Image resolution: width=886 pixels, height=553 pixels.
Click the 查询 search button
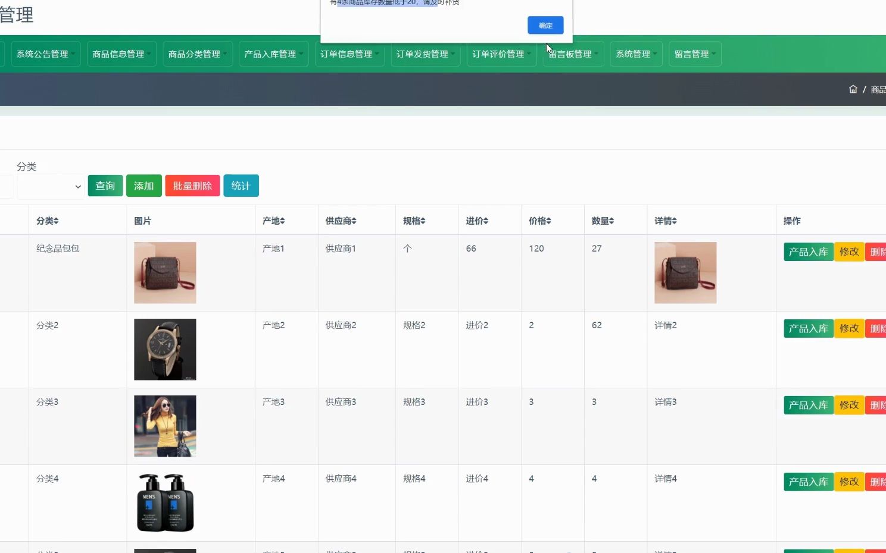click(x=105, y=186)
